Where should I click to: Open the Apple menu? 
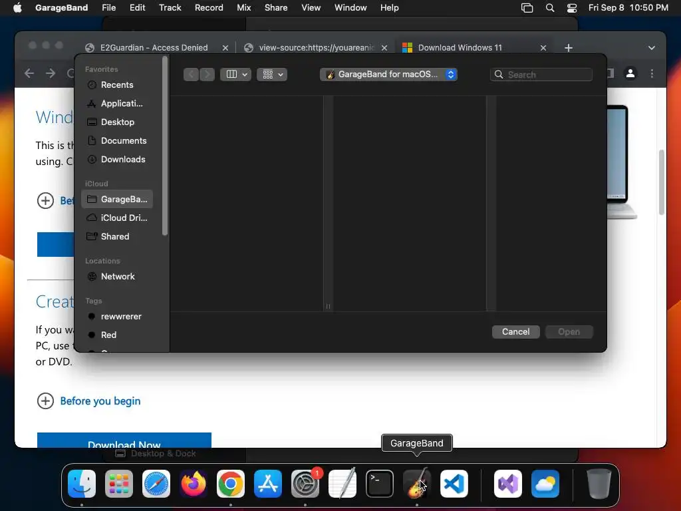(17, 7)
